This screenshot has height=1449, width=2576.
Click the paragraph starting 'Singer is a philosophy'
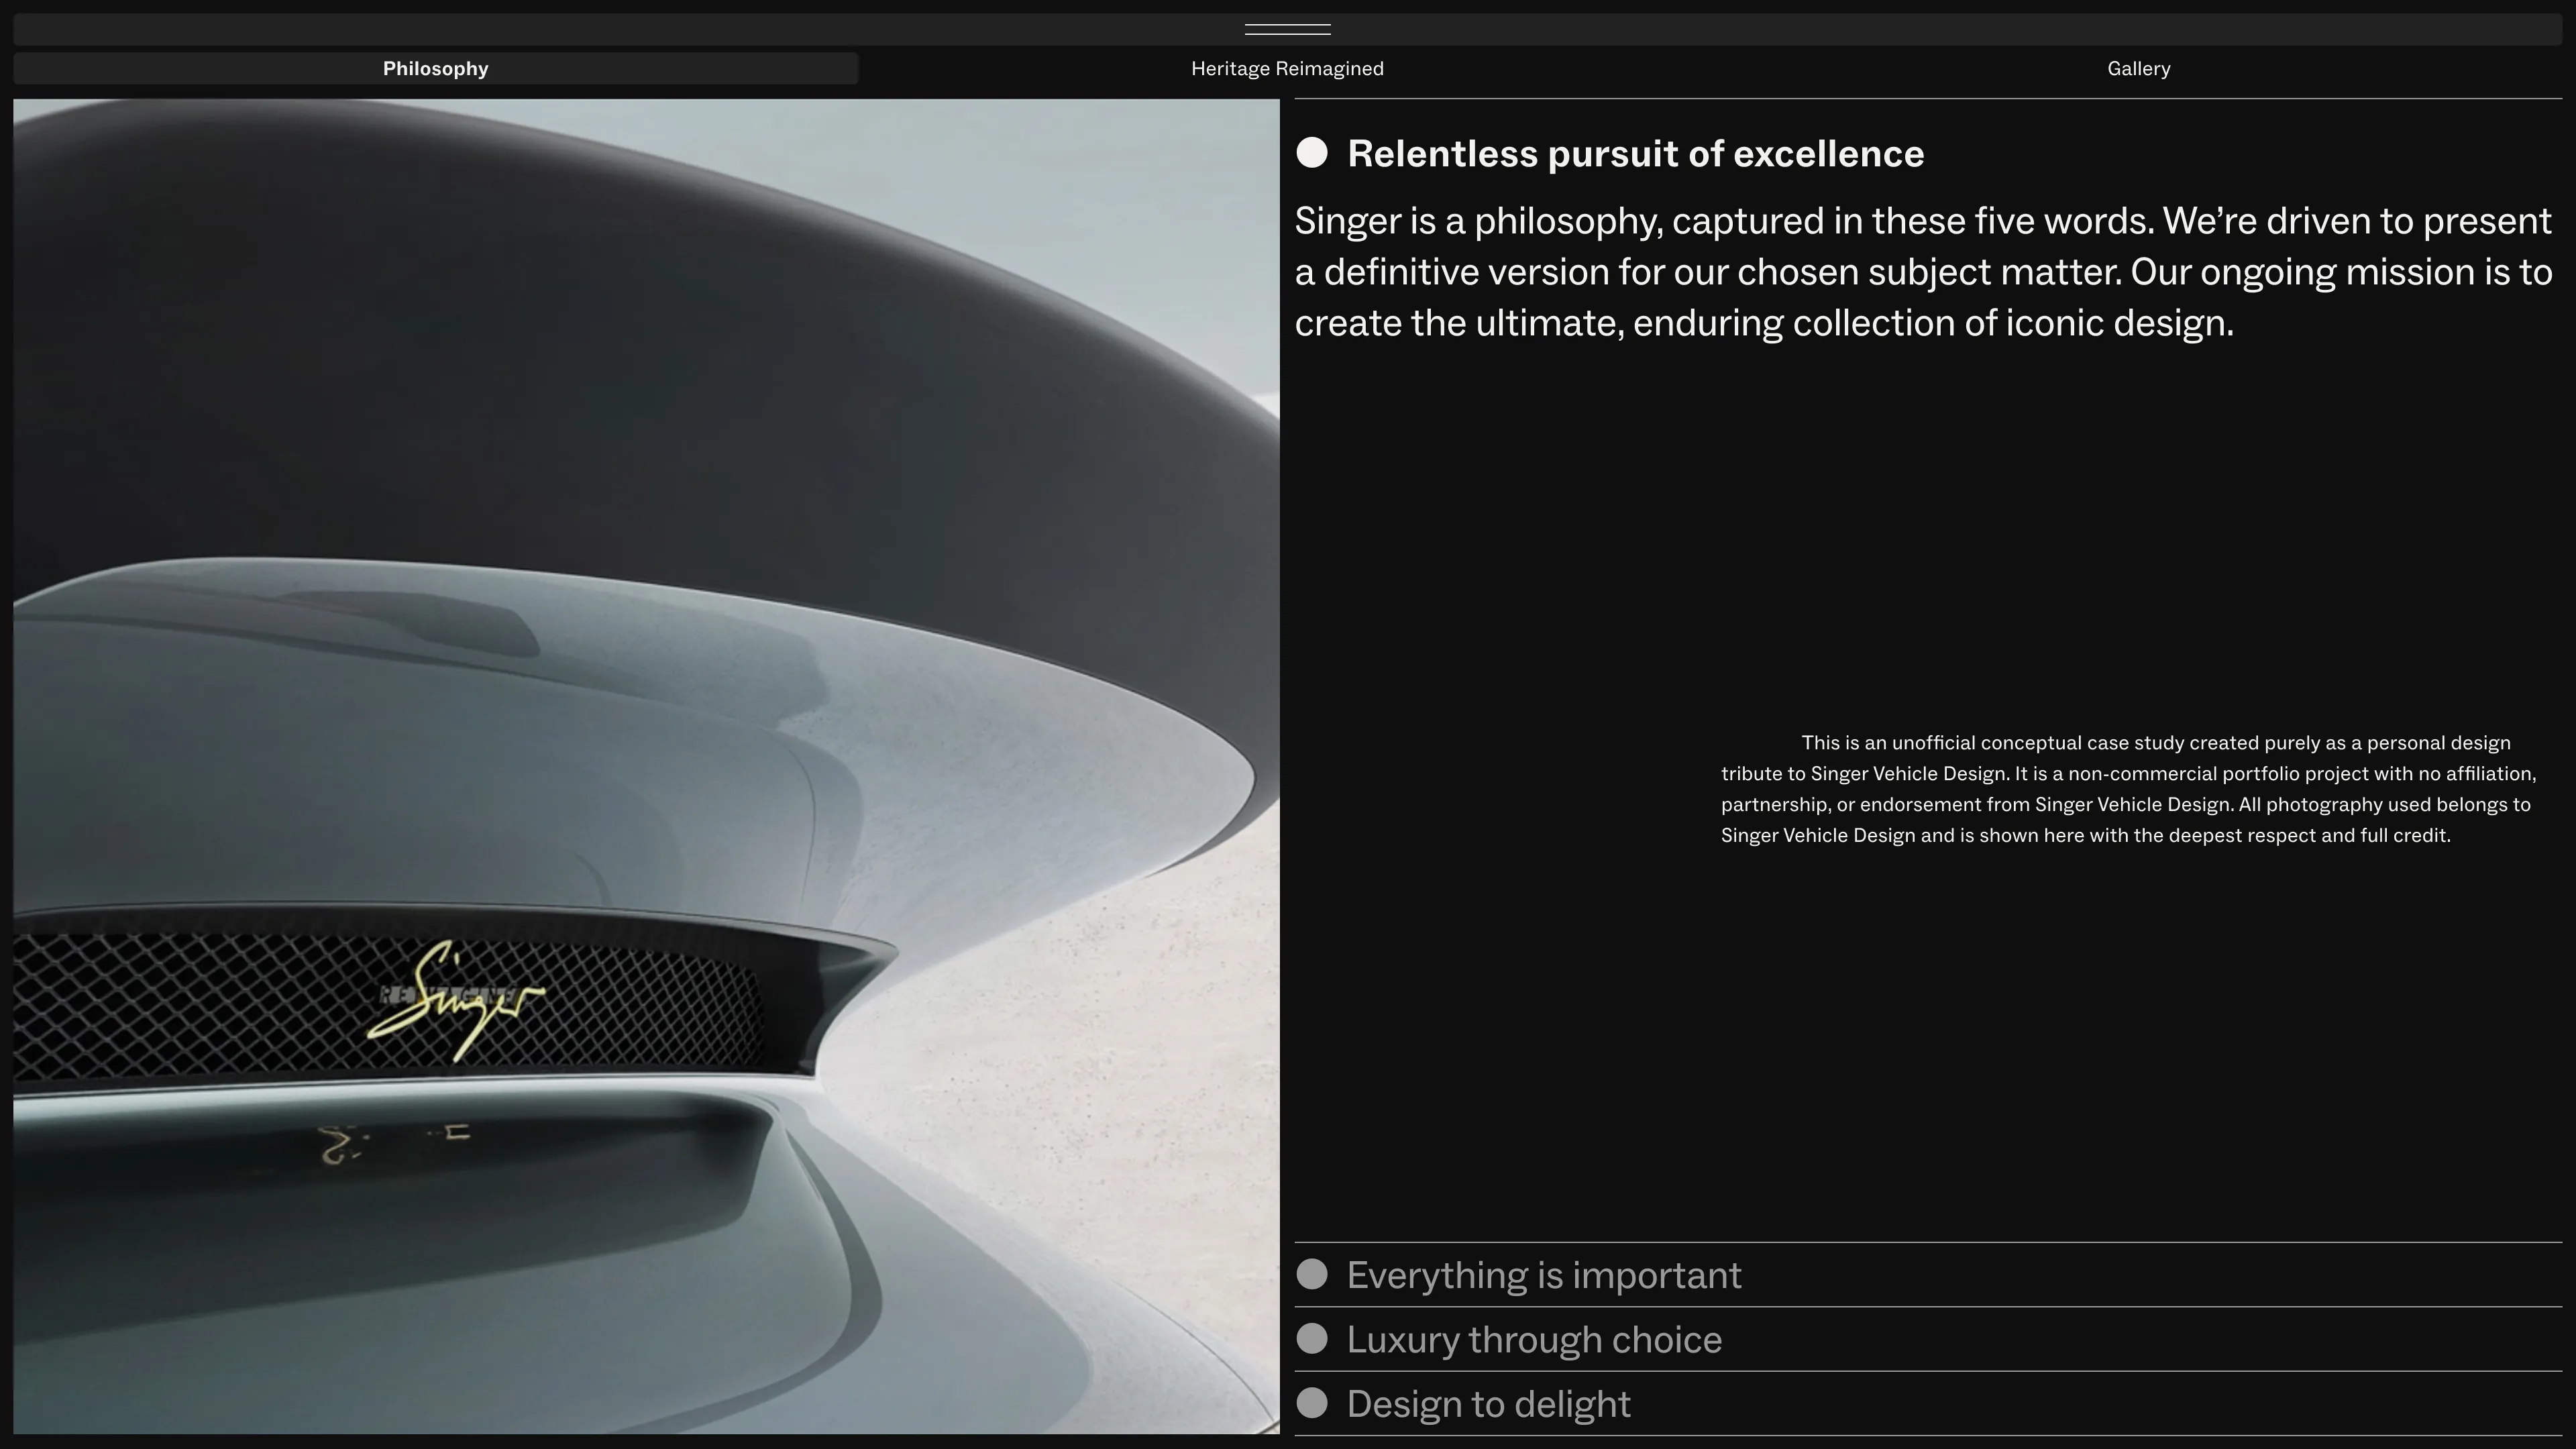(x=1924, y=272)
